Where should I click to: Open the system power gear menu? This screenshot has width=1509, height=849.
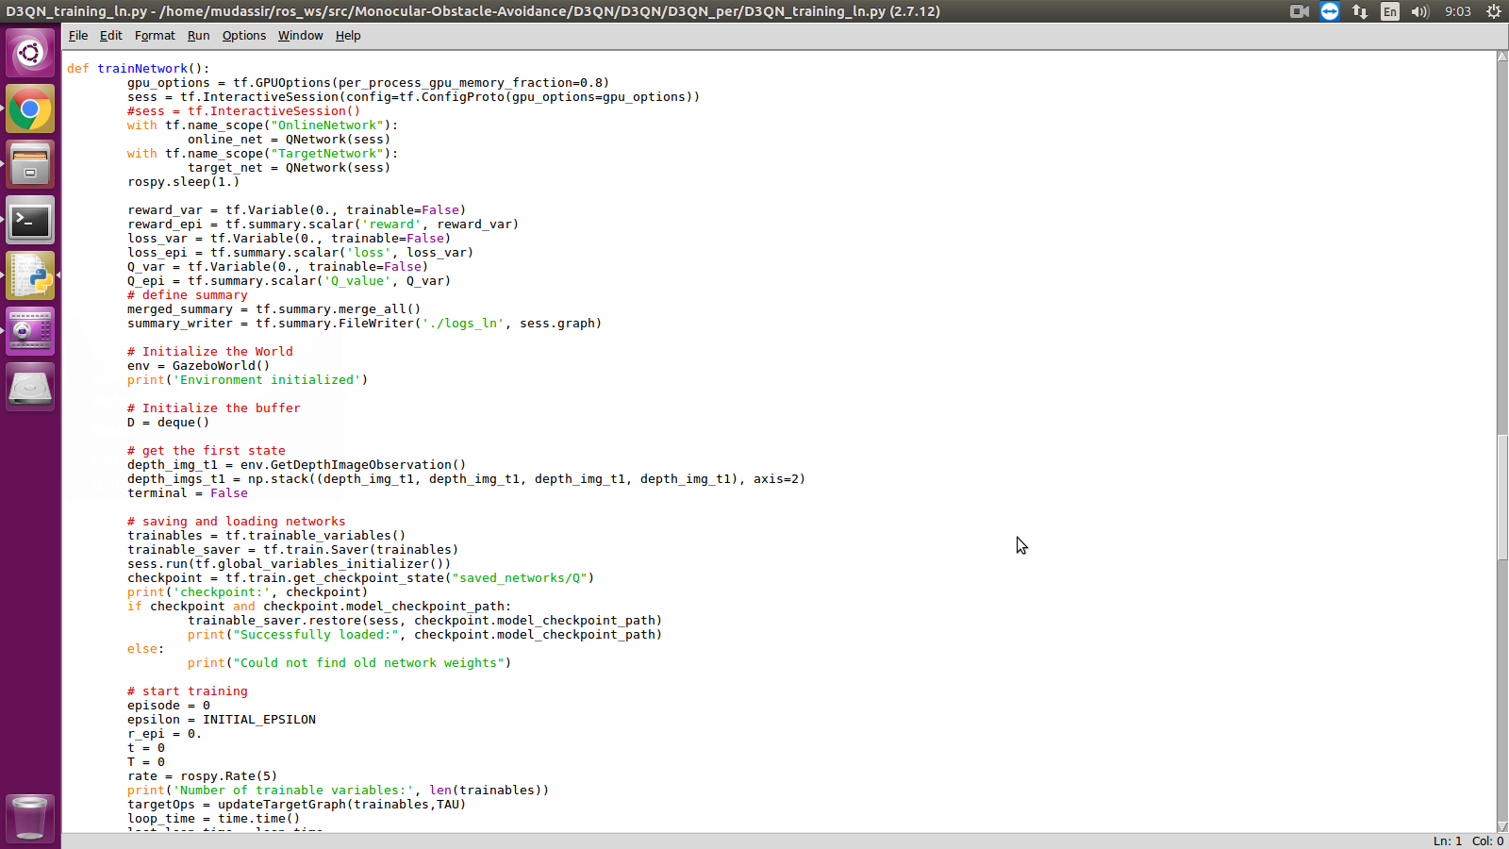1494,11
